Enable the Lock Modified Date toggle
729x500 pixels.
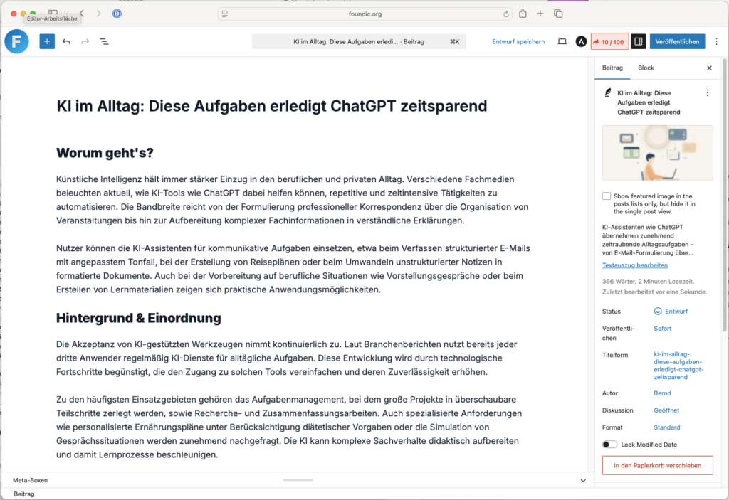[609, 445]
